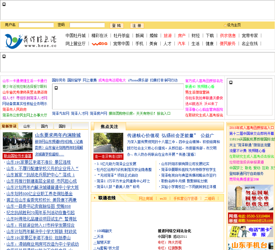Open headline 山东要求两年内消除城
This screenshot has width=275, height=250.
58,135
